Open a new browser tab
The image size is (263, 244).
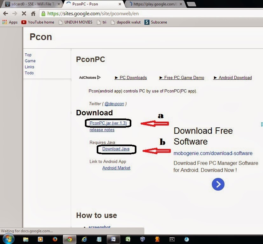pos(191,4)
